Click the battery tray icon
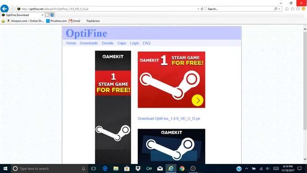Image resolution: width=307 pixels, height=173 pixels. click(x=254, y=169)
